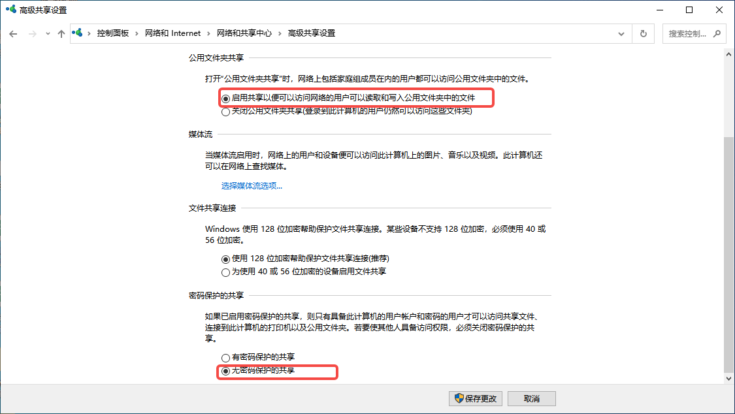The image size is (735, 414).
Task: Click the control panel icon in address bar
Action: coord(77,33)
